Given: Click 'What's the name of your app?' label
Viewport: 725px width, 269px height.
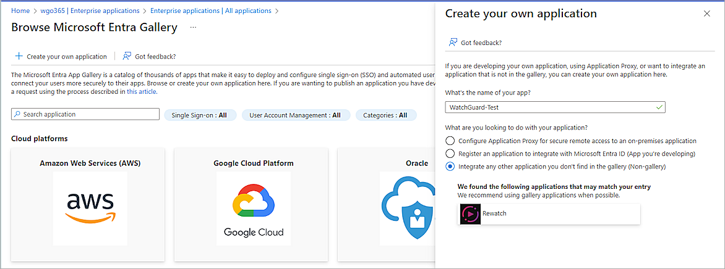Looking at the screenshot, I should pyautogui.click(x=488, y=93).
